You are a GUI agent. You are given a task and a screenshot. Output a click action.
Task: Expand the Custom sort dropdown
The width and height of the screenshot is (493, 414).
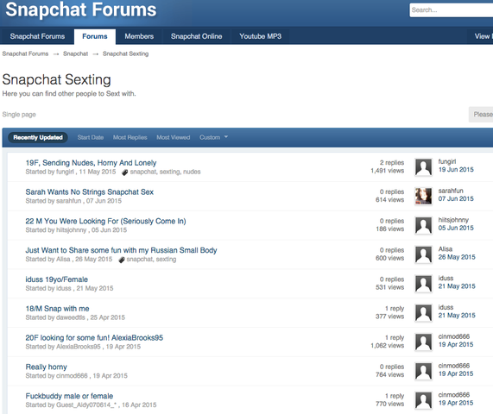pos(213,137)
